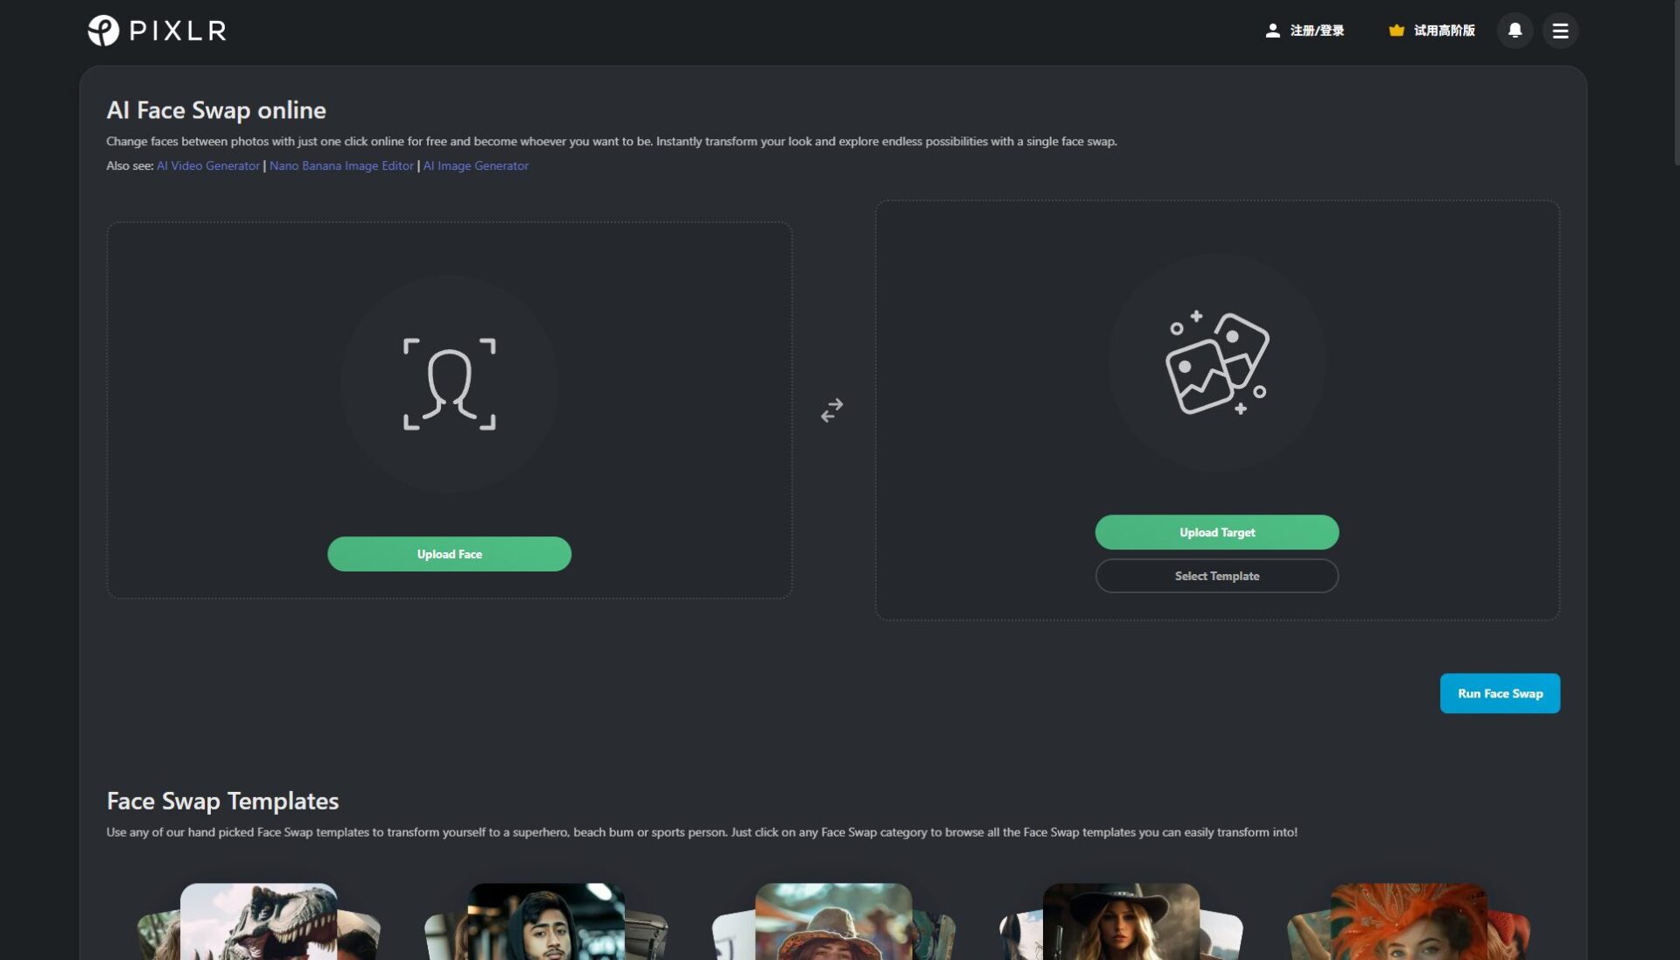Open the AI Video Generator link

208,165
